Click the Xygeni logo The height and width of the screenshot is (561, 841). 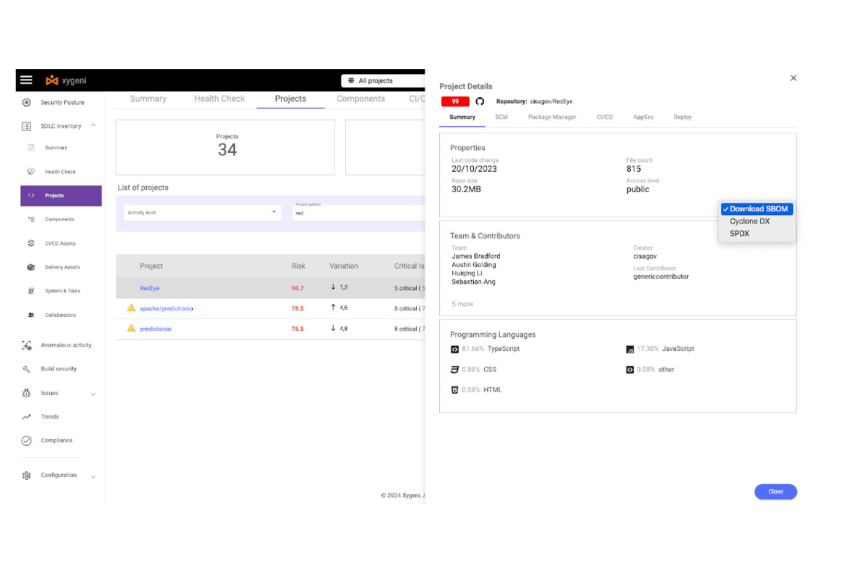pyautogui.click(x=66, y=80)
